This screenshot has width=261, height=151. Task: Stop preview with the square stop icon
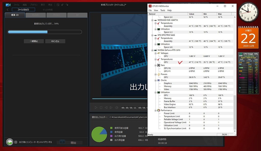[x=101, y=108]
